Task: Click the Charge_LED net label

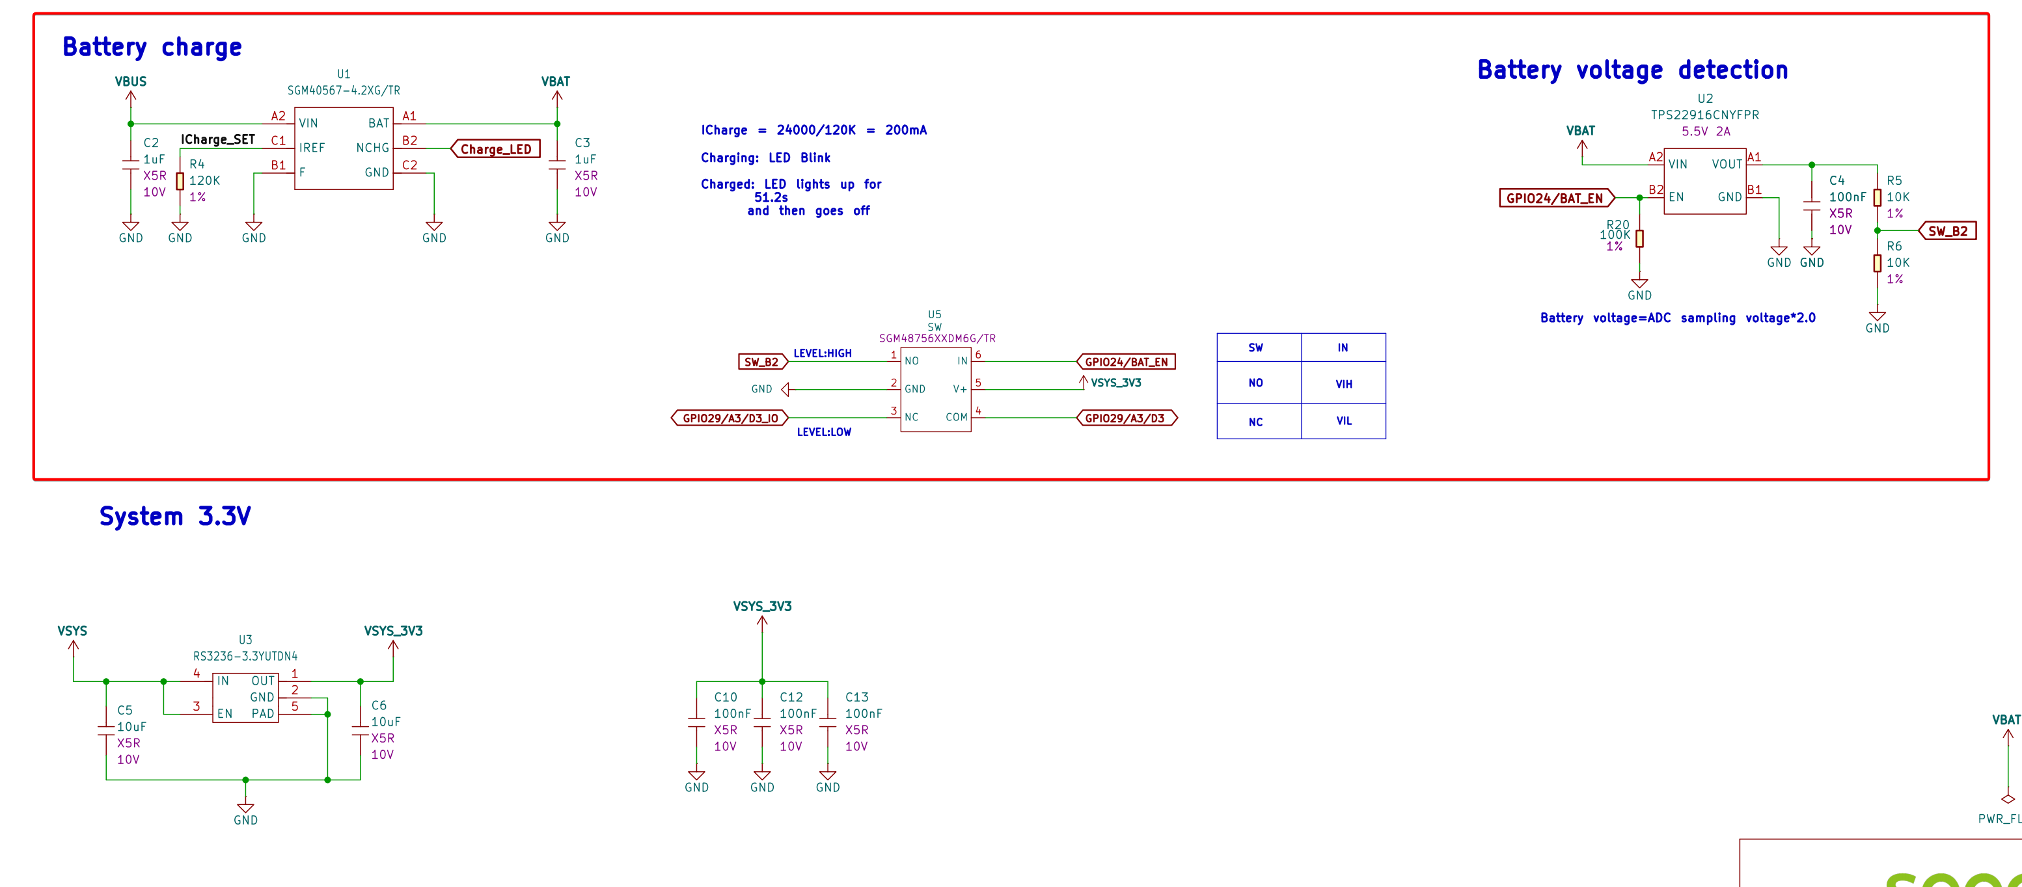Action: pyautogui.click(x=495, y=149)
